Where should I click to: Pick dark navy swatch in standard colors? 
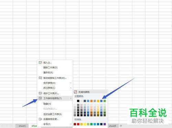tap(101, 124)
